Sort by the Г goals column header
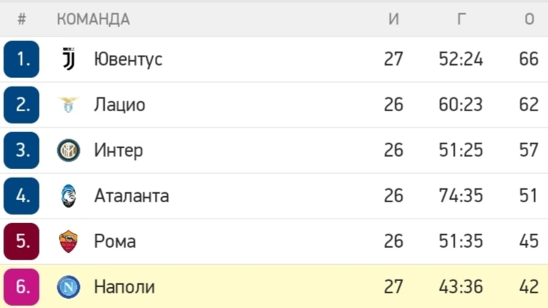The height and width of the screenshot is (308, 548). pyautogui.click(x=461, y=19)
